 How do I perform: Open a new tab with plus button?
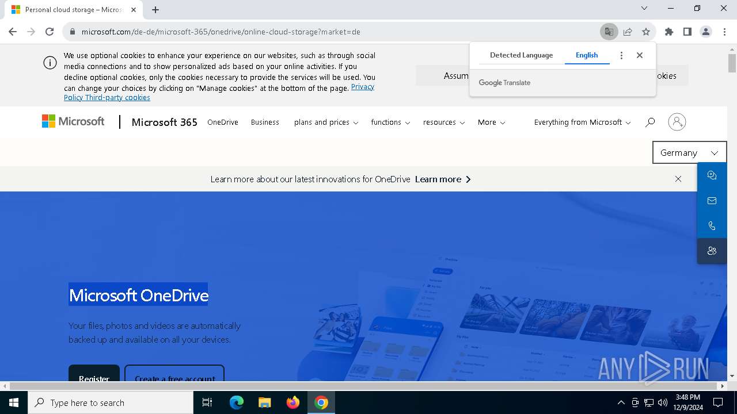[155, 10]
